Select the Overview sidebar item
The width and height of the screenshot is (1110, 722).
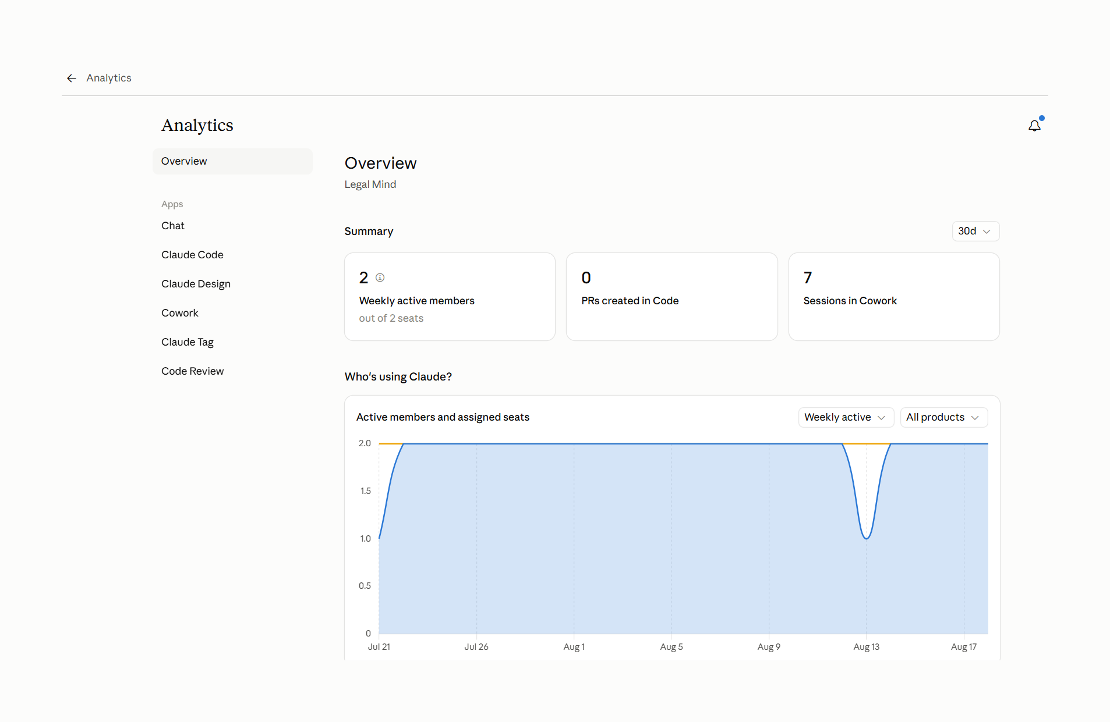click(232, 161)
